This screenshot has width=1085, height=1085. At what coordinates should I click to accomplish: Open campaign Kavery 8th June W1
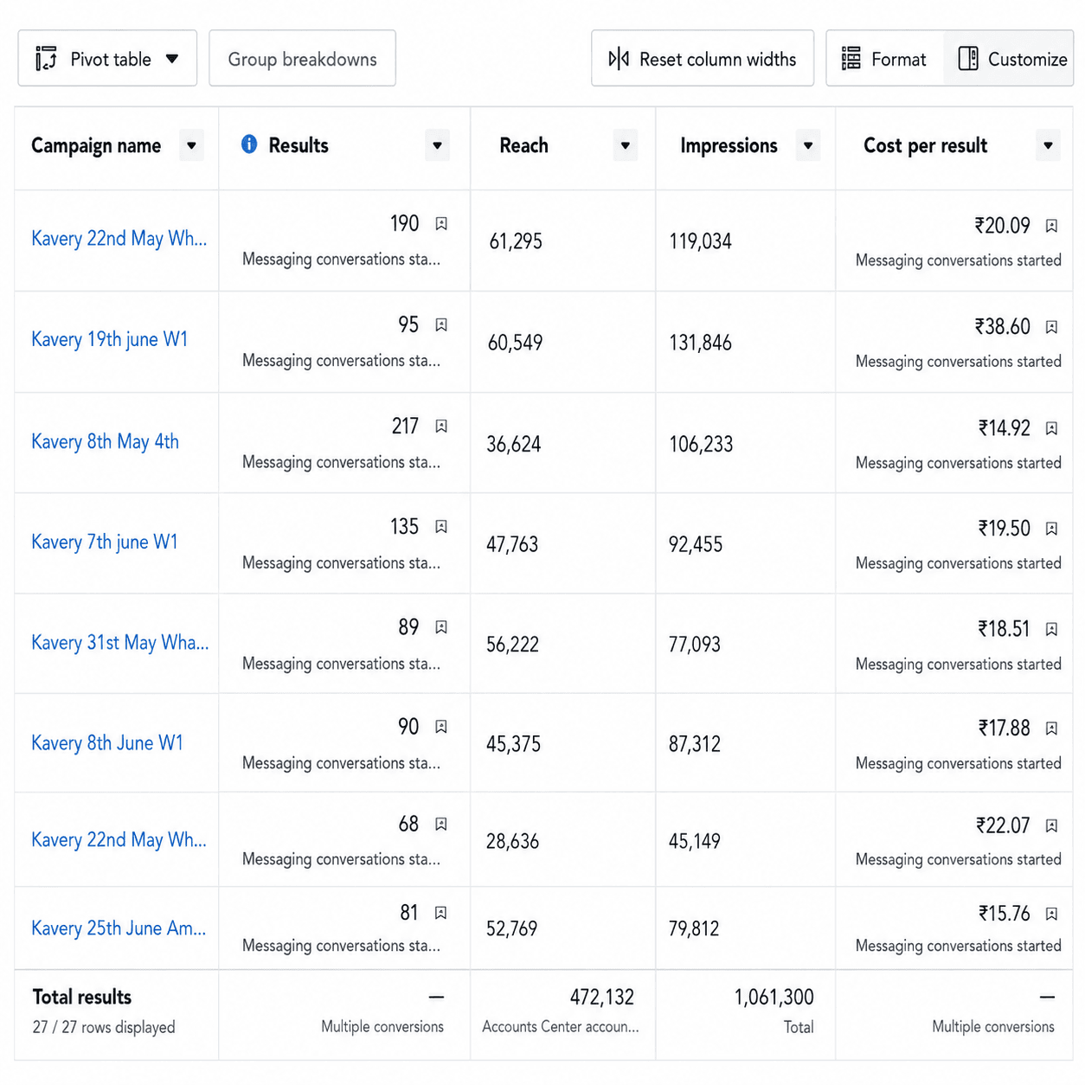pyautogui.click(x=107, y=742)
